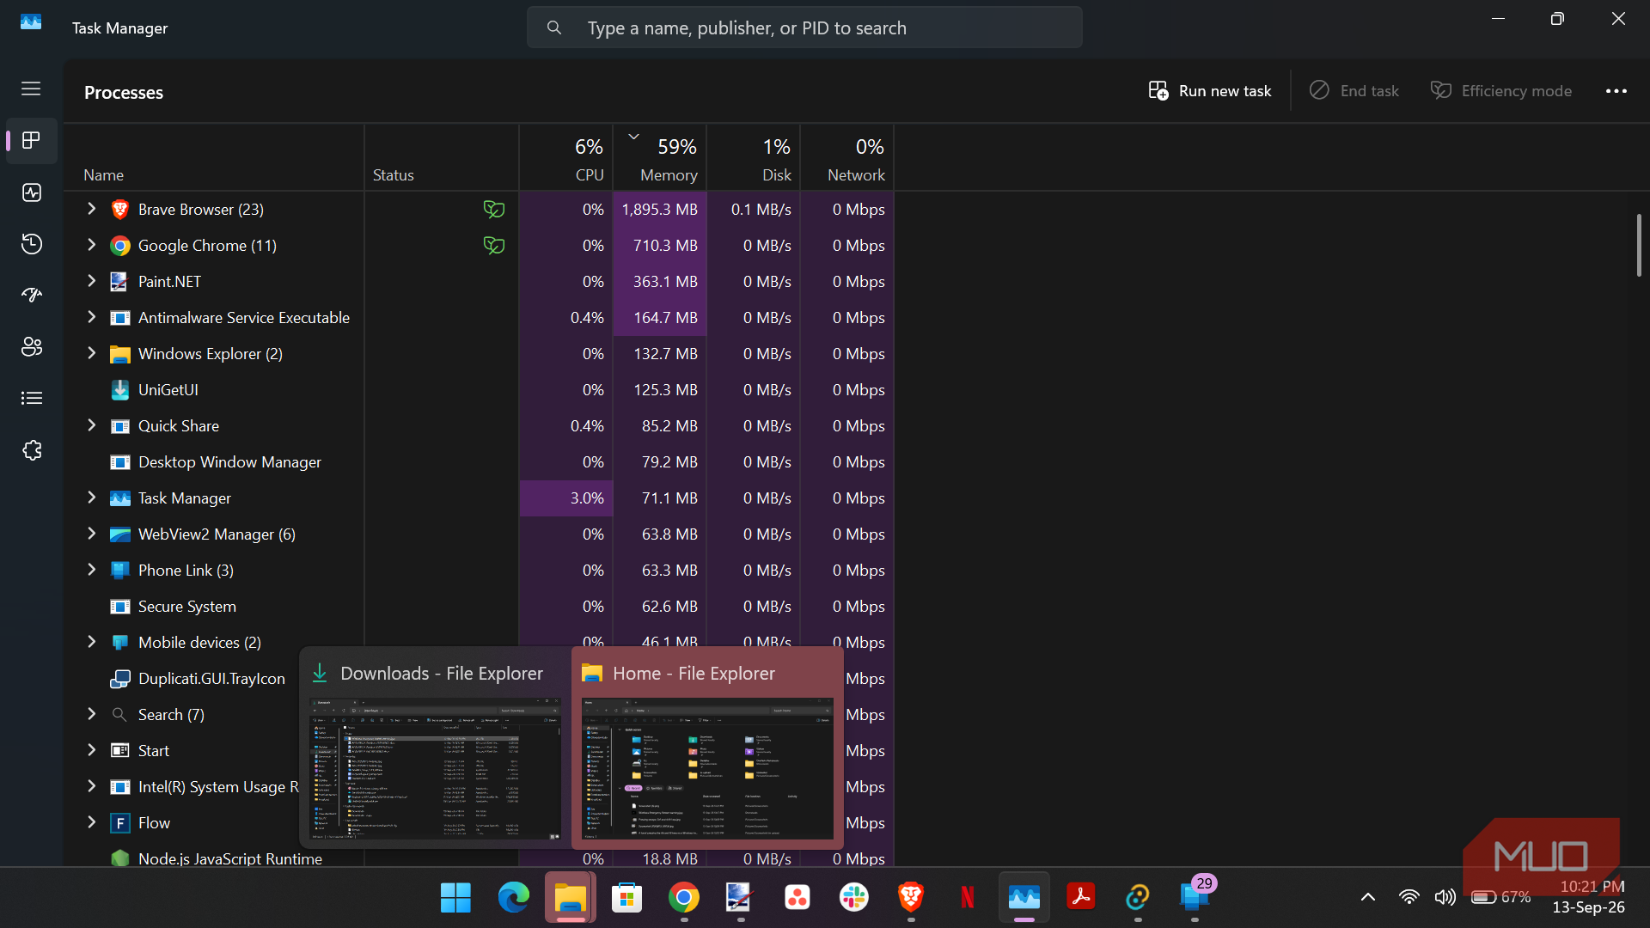Select the Processes page icon in the sidebar

click(32, 140)
